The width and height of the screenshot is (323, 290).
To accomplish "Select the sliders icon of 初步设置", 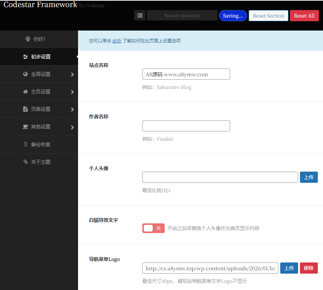I will point(25,57).
